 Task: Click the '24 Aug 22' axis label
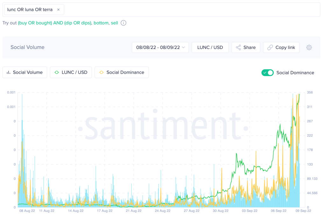(x=163, y=211)
